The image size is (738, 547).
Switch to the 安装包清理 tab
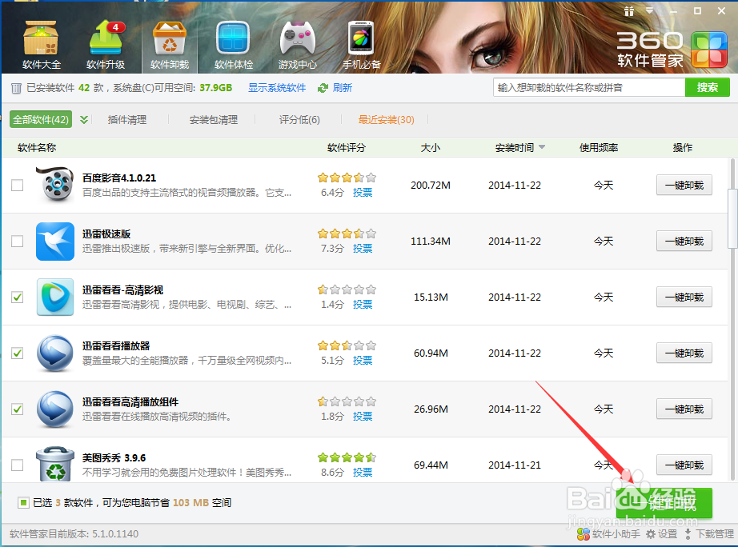214,120
